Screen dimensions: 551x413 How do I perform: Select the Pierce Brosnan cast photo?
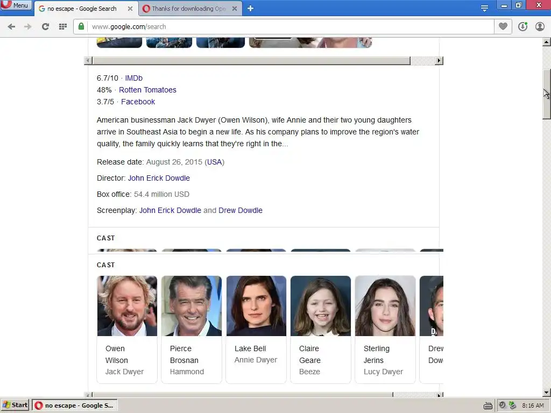pos(192,306)
